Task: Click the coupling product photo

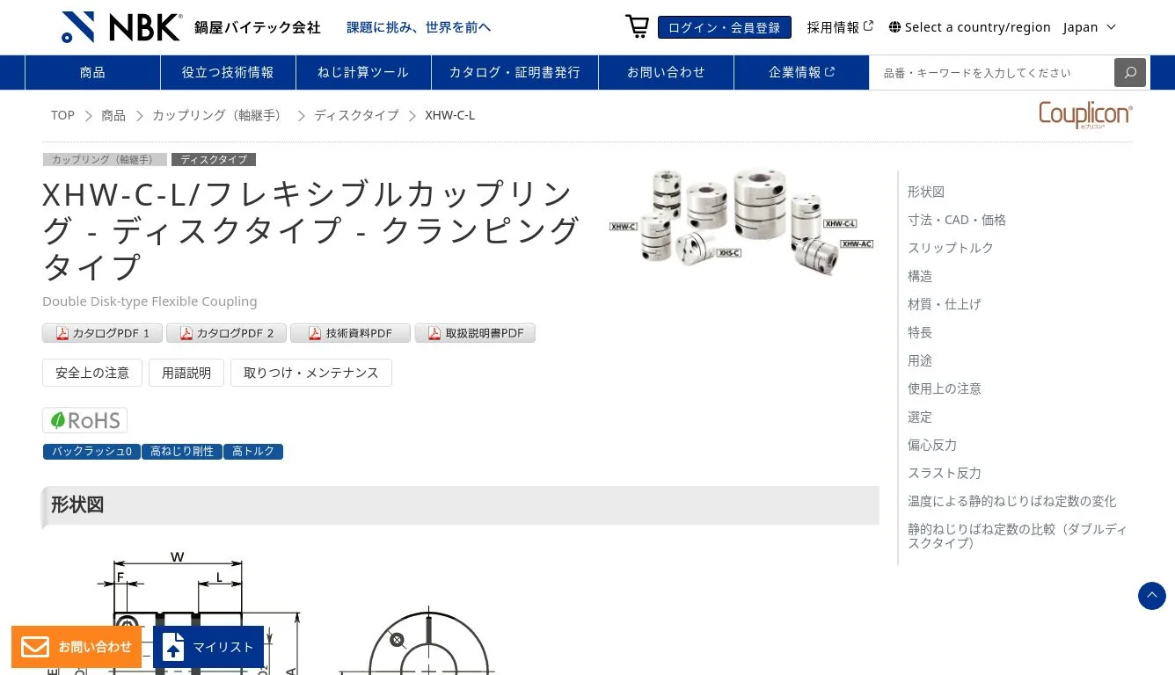Action: pyautogui.click(x=741, y=222)
